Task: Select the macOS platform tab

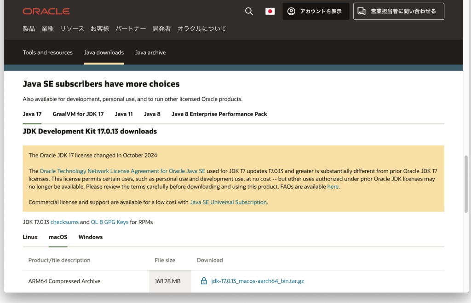Action: (58, 237)
